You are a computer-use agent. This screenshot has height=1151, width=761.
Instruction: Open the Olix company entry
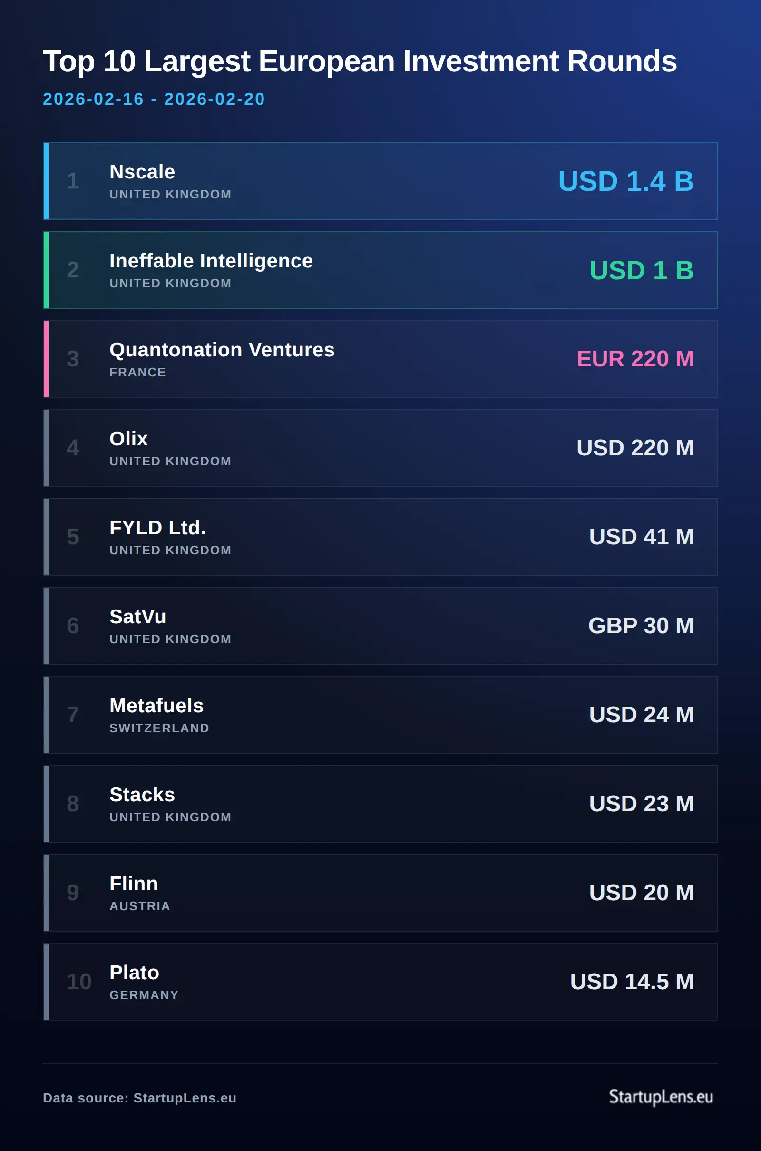(x=128, y=439)
